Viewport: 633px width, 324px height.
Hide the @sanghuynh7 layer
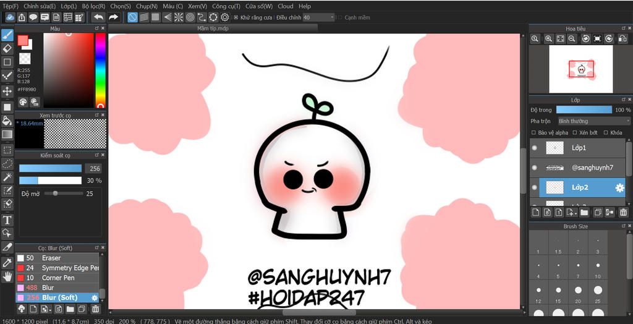point(535,168)
